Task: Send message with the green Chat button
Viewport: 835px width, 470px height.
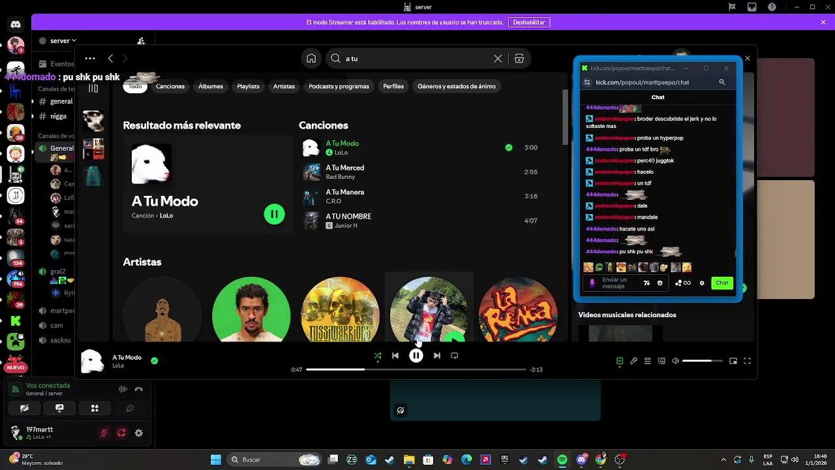Action: coord(721,283)
